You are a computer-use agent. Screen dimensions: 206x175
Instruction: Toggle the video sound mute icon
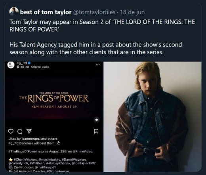coord(97,120)
